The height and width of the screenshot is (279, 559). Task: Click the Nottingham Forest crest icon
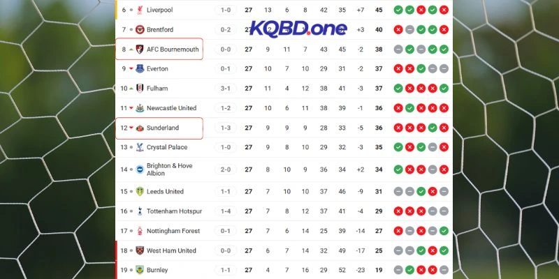(x=138, y=231)
